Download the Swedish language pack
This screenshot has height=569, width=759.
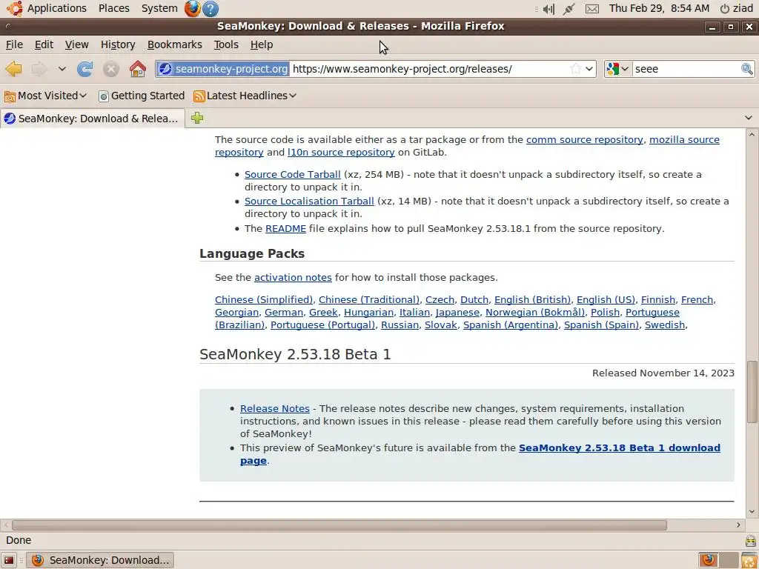click(665, 325)
